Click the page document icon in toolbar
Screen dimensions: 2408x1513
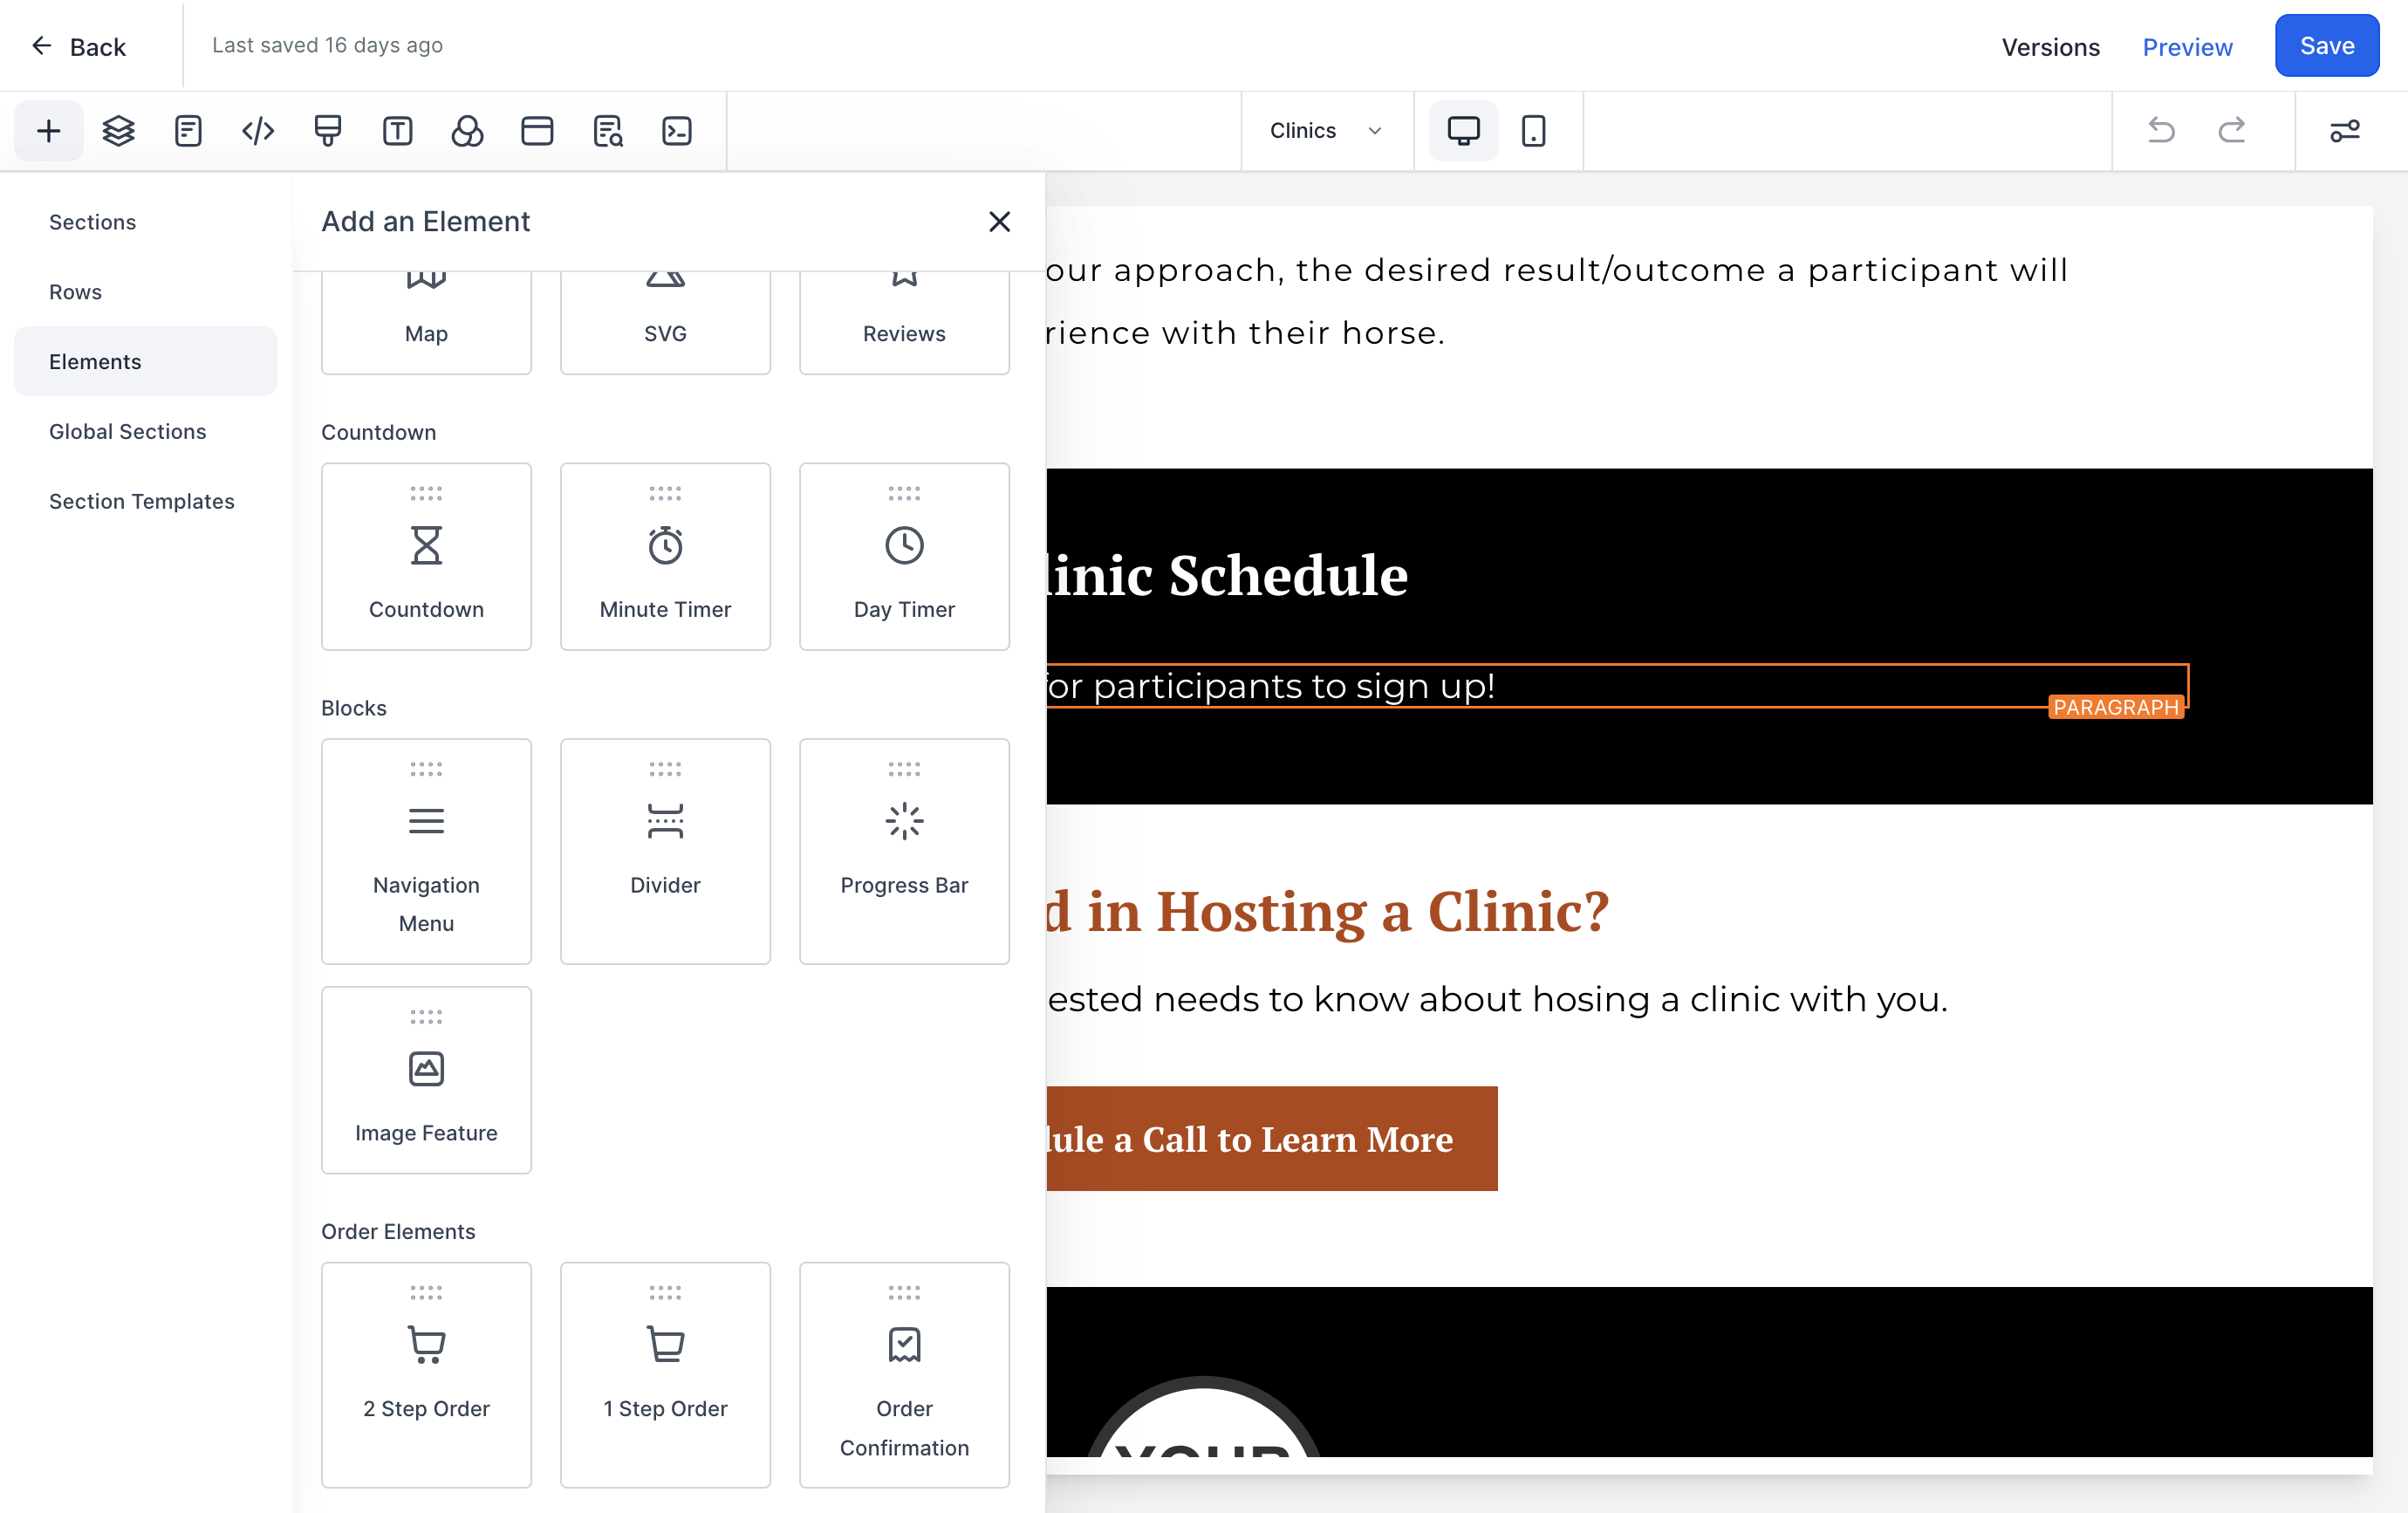point(188,131)
